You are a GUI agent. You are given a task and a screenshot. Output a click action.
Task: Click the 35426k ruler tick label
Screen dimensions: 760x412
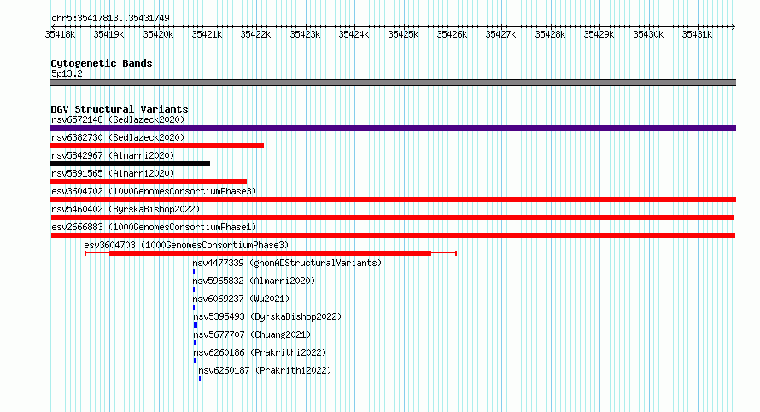(453, 34)
